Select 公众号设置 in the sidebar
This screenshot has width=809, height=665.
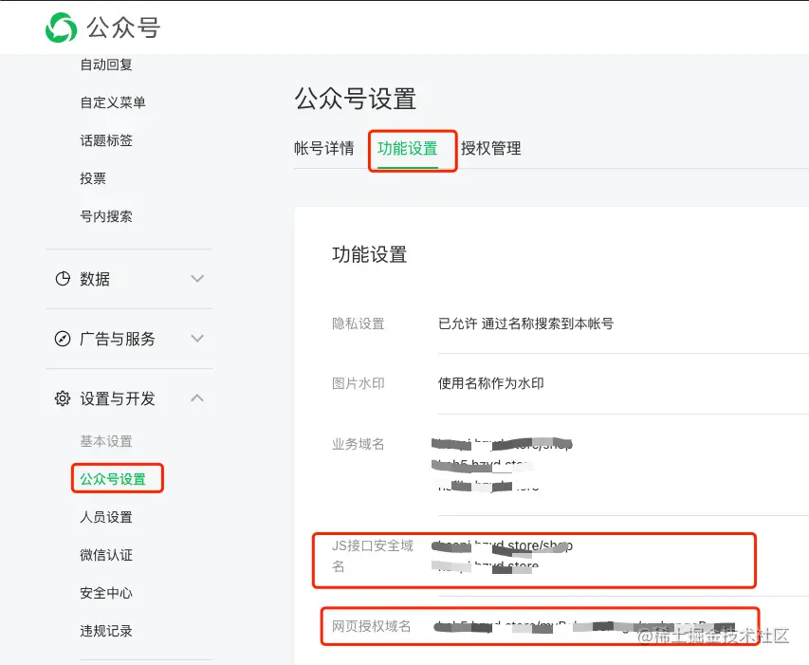(x=113, y=479)
